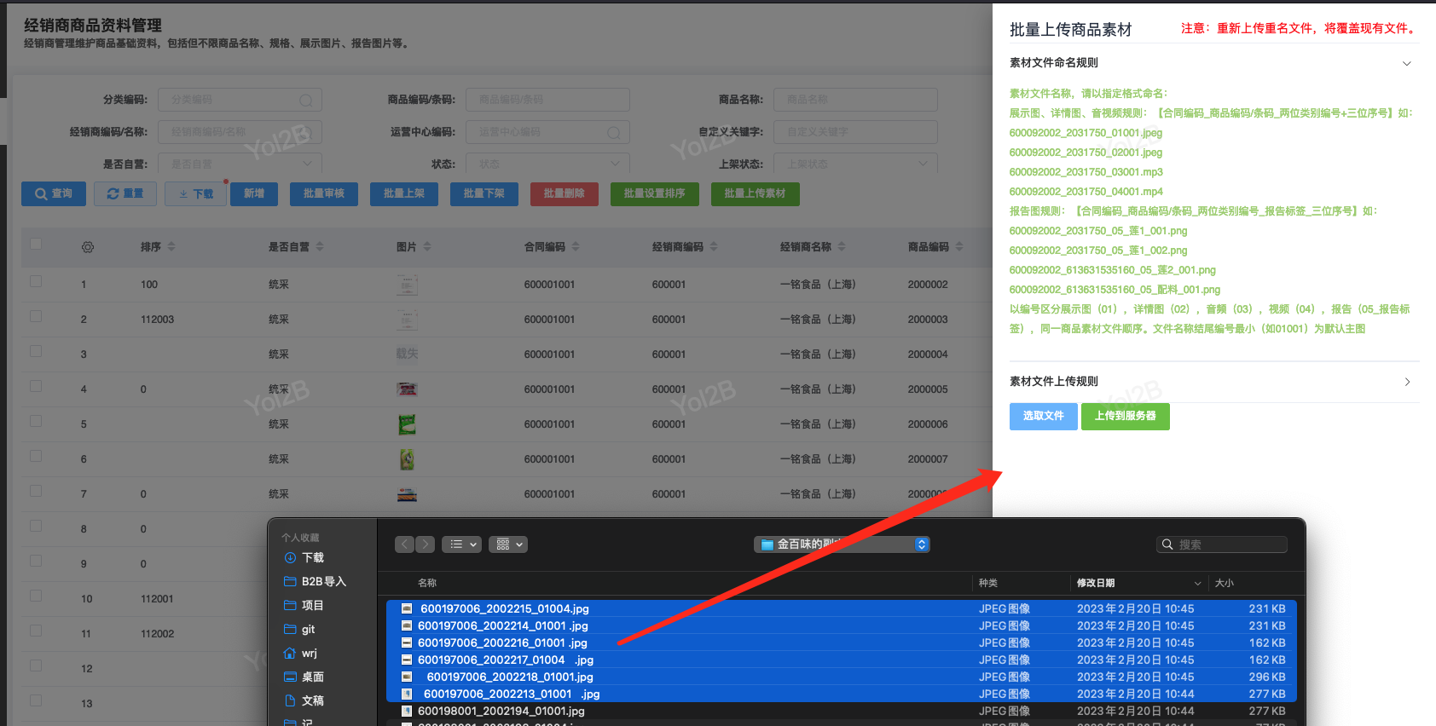Viewport: 1436px width, 726px height.
Task: Sort table by the 经销商名称 column
Action: pyautogui.click(x=842, y=246)
